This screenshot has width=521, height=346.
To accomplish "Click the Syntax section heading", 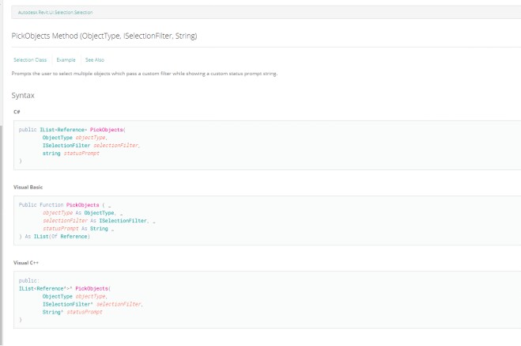I will tap(23, 96).
